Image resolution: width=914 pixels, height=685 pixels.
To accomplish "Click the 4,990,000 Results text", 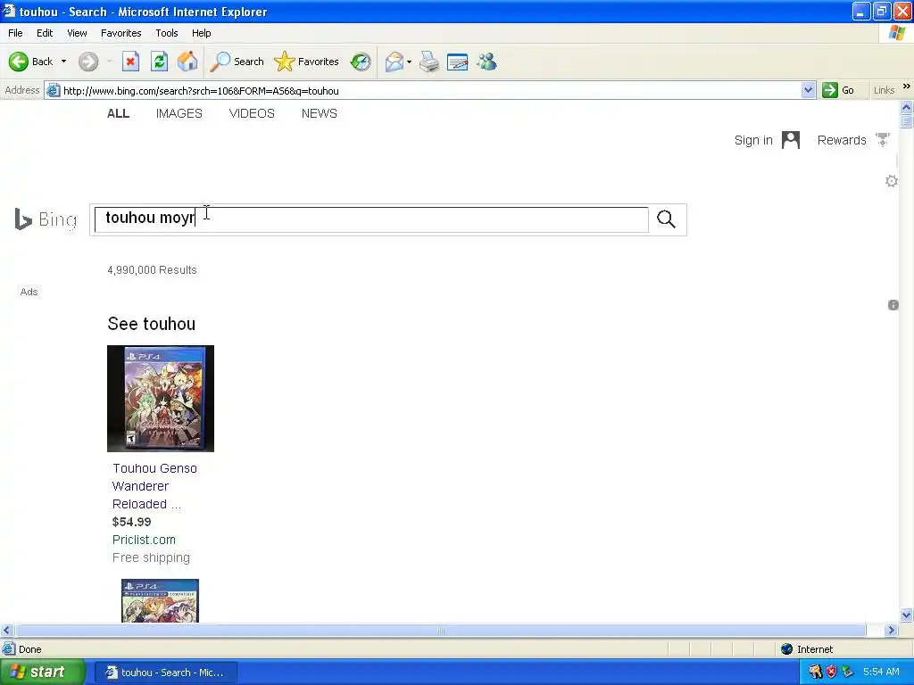I will (152, 270).
